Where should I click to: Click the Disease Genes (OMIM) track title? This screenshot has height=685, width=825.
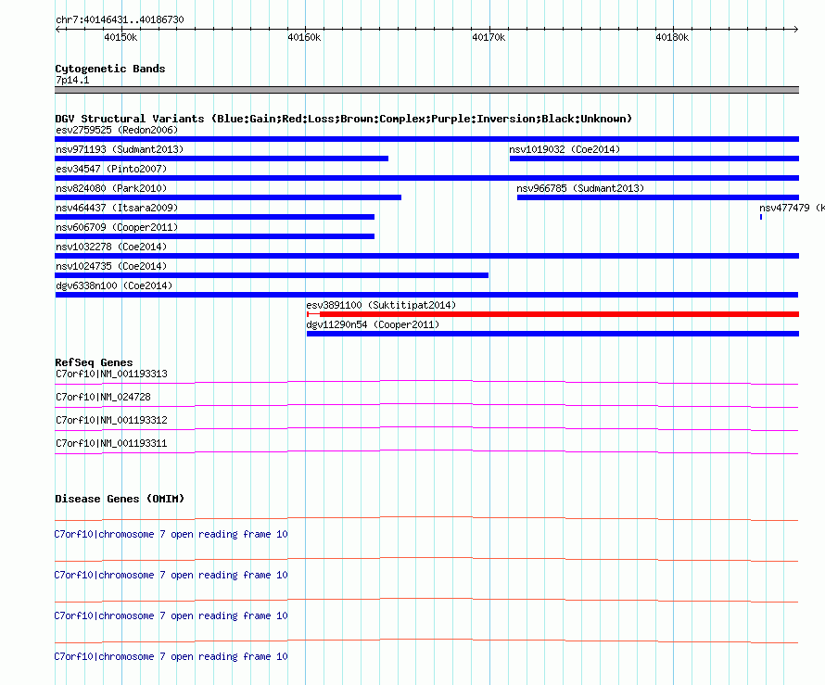[120, 499]
